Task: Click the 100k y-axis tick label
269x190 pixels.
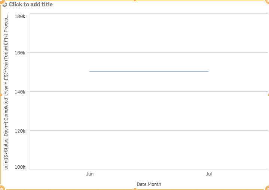Action: tap(19, 167)
